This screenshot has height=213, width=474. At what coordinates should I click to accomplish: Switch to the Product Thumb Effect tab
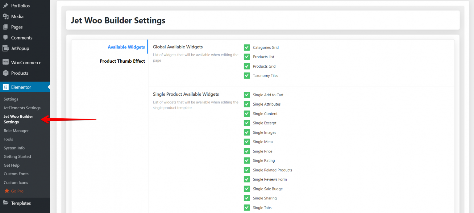(122, 61)
